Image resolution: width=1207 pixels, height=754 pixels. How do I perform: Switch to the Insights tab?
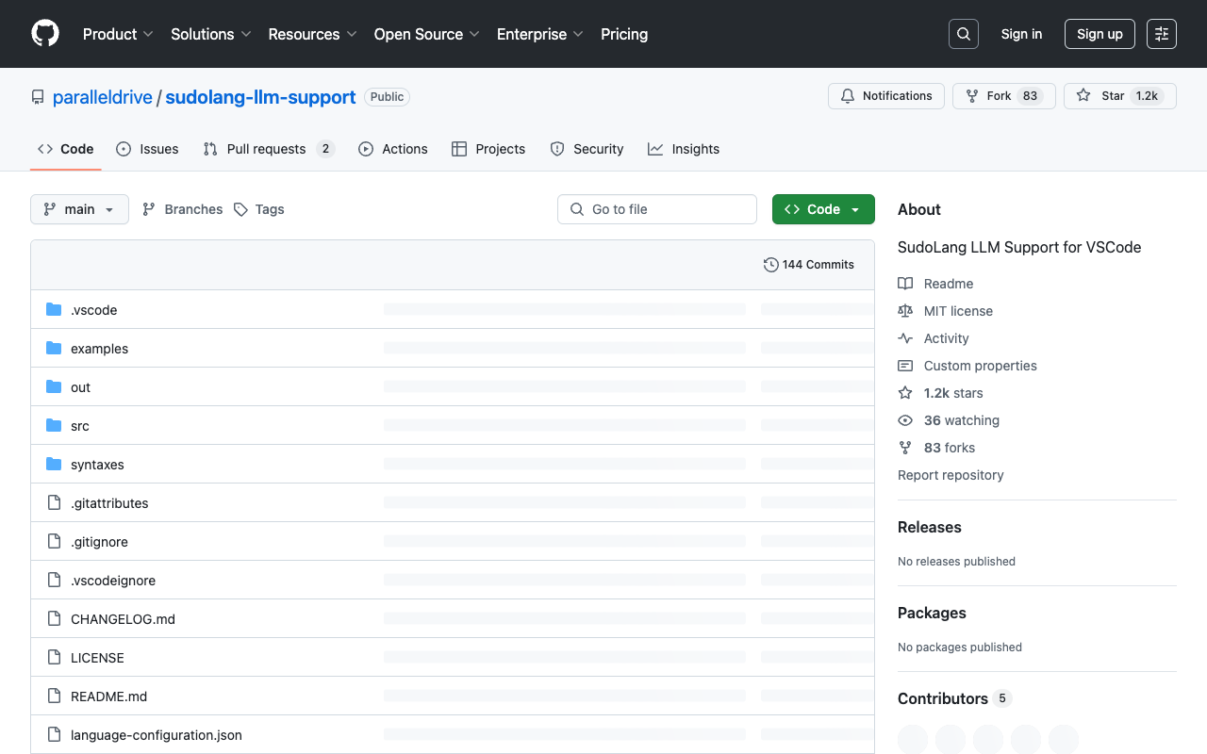click(x=684, y=149)
